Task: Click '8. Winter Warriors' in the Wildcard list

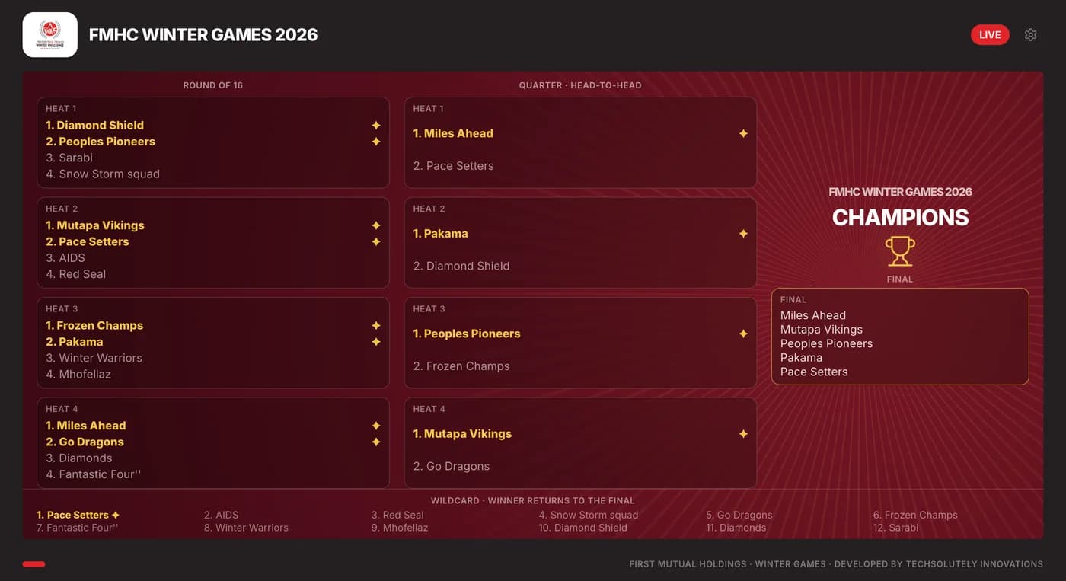Action: click(246, 528)
